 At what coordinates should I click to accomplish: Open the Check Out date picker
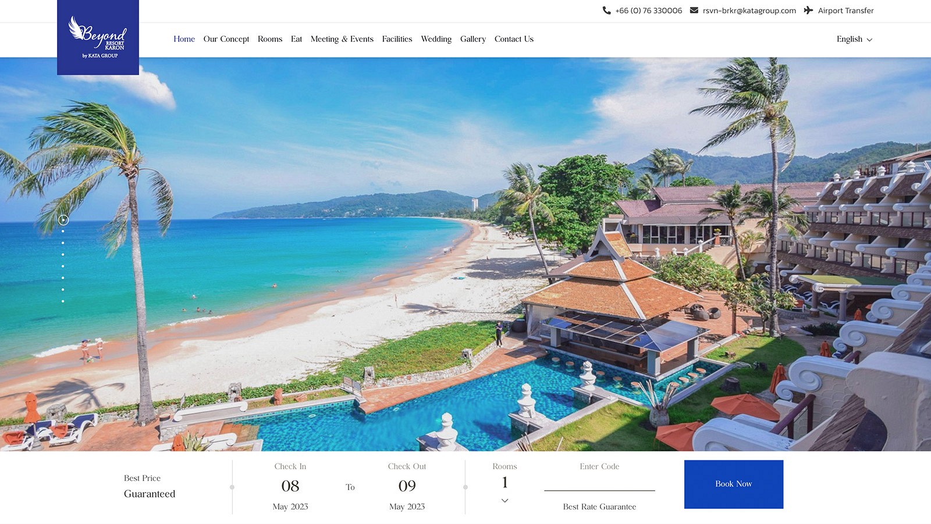(407, 487)
